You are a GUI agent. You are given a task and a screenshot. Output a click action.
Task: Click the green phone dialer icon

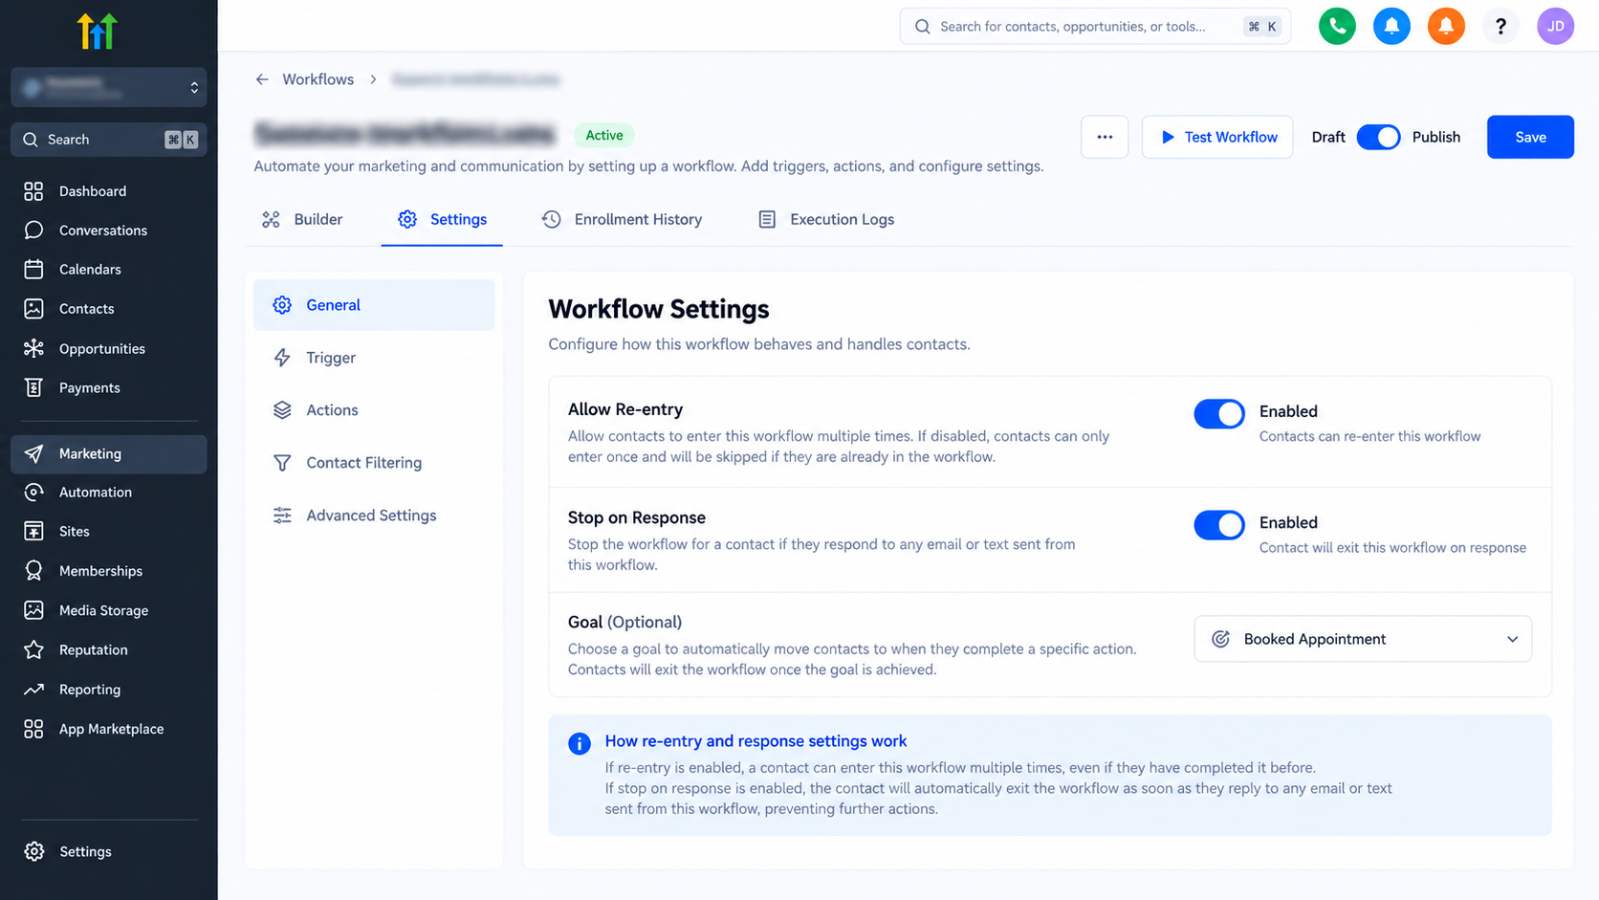[x=1337, y=26]
